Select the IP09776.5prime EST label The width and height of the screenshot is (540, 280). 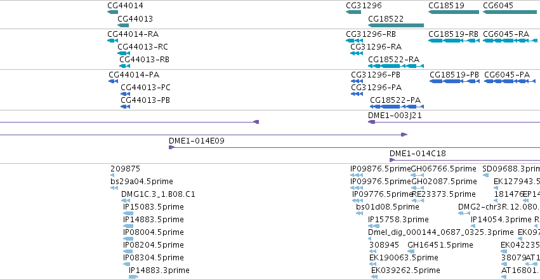[382, 194]
